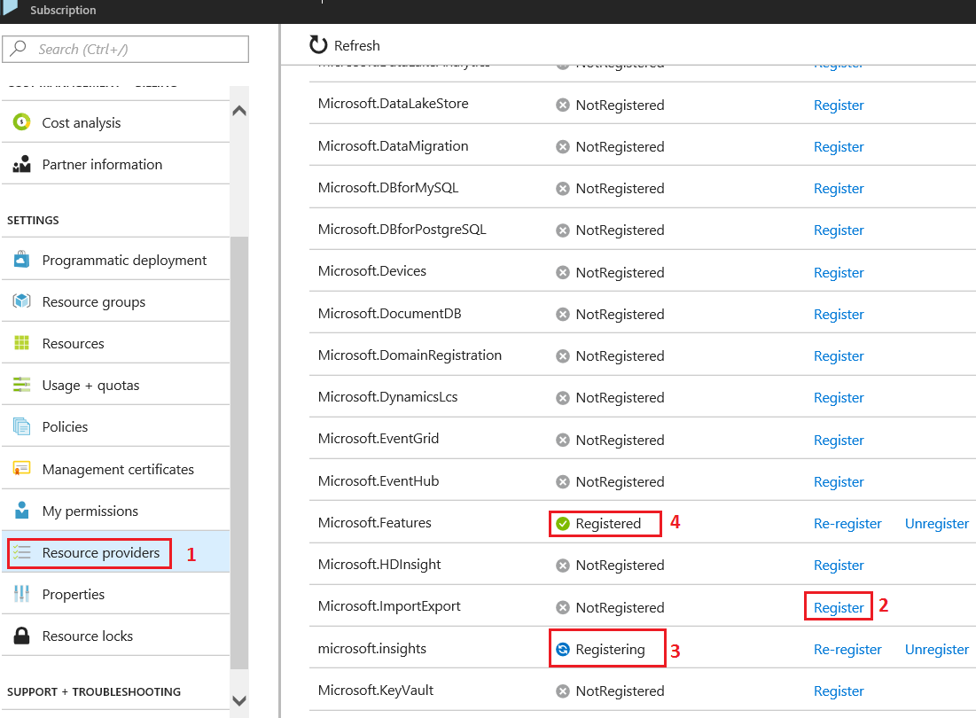
Task: Register Microsoft.KeyVault provider
Action: (839, 691)
